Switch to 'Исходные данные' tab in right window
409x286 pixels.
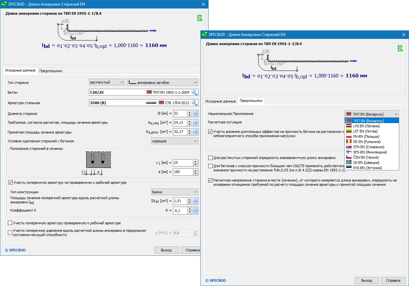pyautogui.click(x=220, y=101)
